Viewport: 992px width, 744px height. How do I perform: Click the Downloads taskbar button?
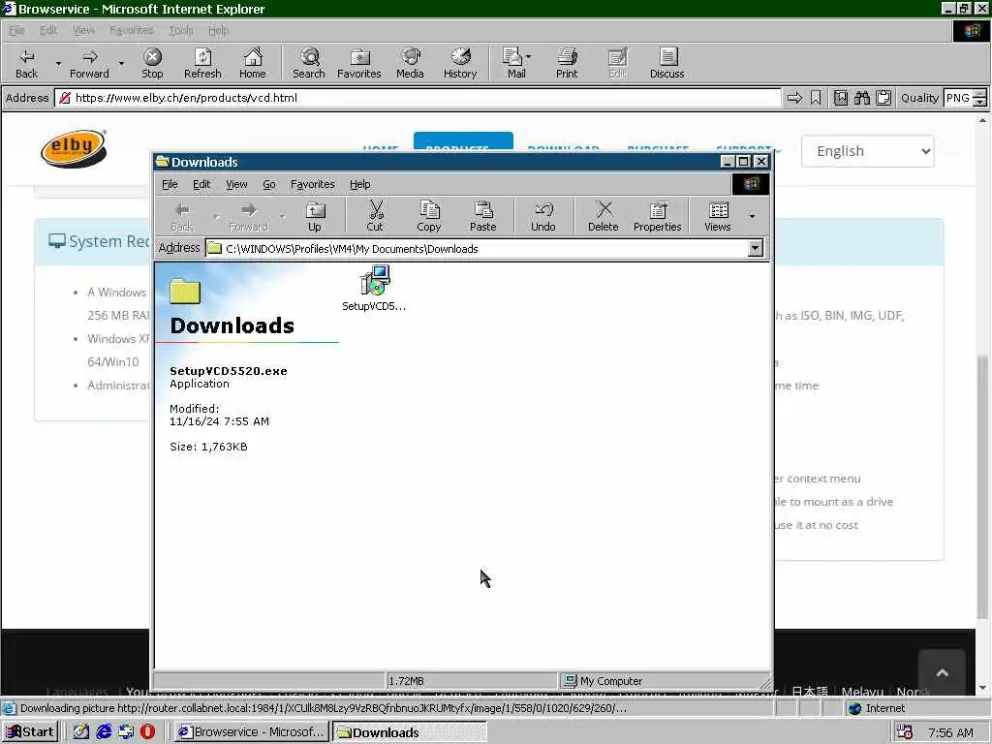410,732
